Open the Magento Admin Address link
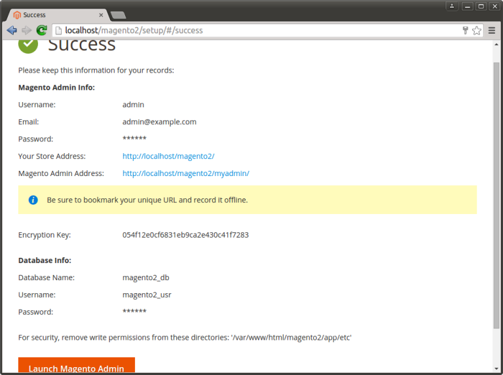 point(185,173)
